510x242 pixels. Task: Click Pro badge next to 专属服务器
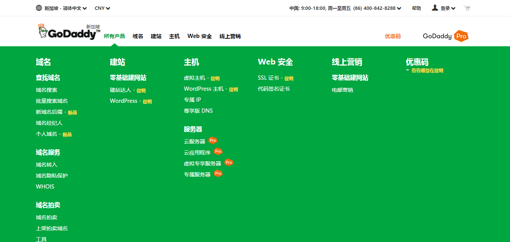click(218, 173)
